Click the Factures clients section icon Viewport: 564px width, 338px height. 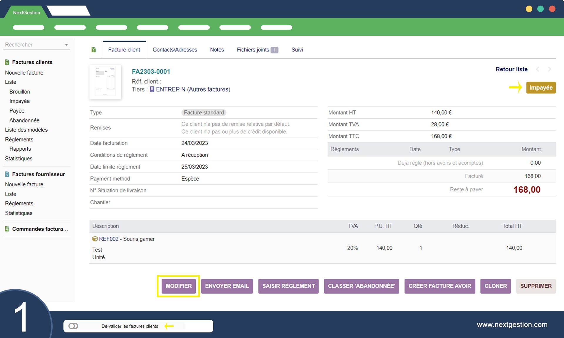tap(7, 62)
